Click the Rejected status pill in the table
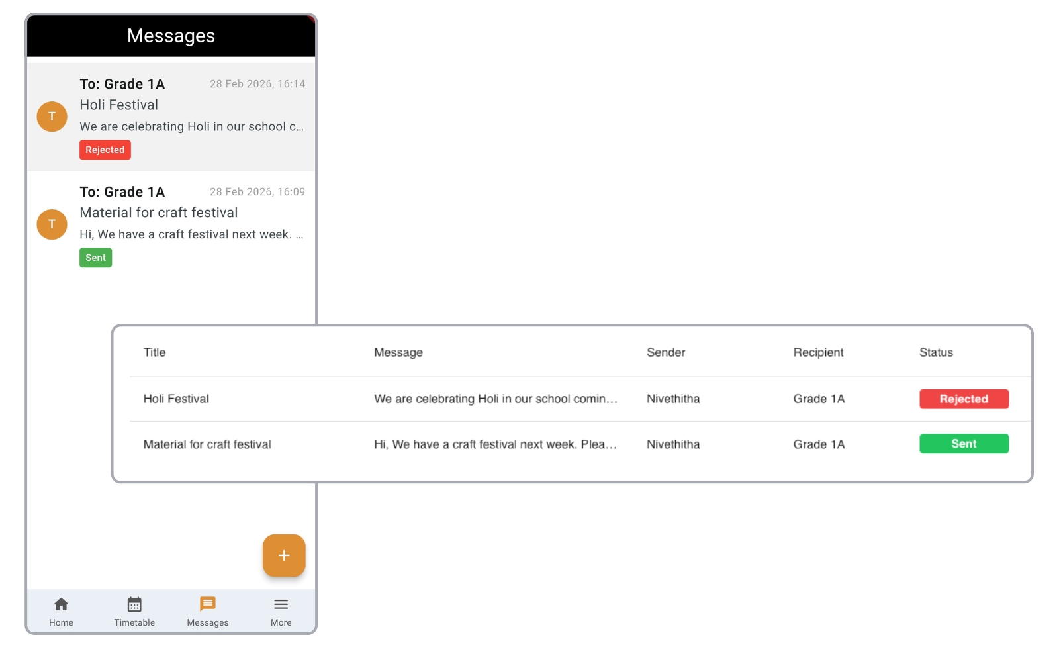Image resolution: width=1059 pixels, height=662 pixels. coord(964,399)
